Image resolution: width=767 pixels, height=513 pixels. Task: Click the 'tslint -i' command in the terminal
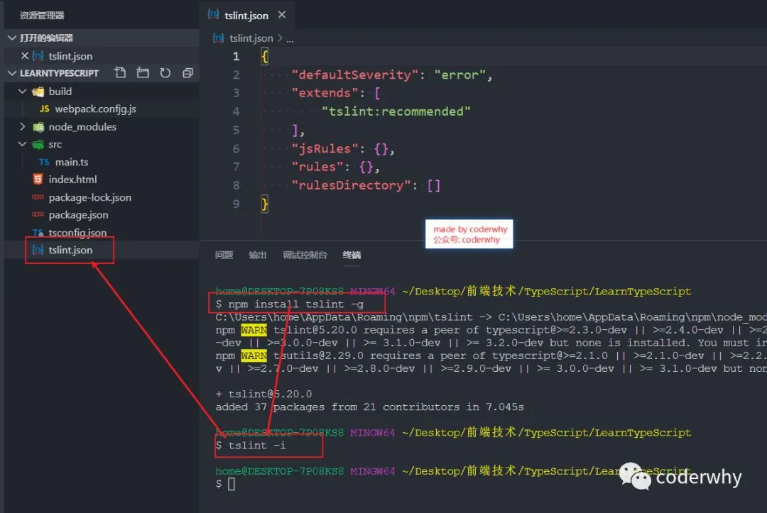pyautogui.click(x=257, y=445)
